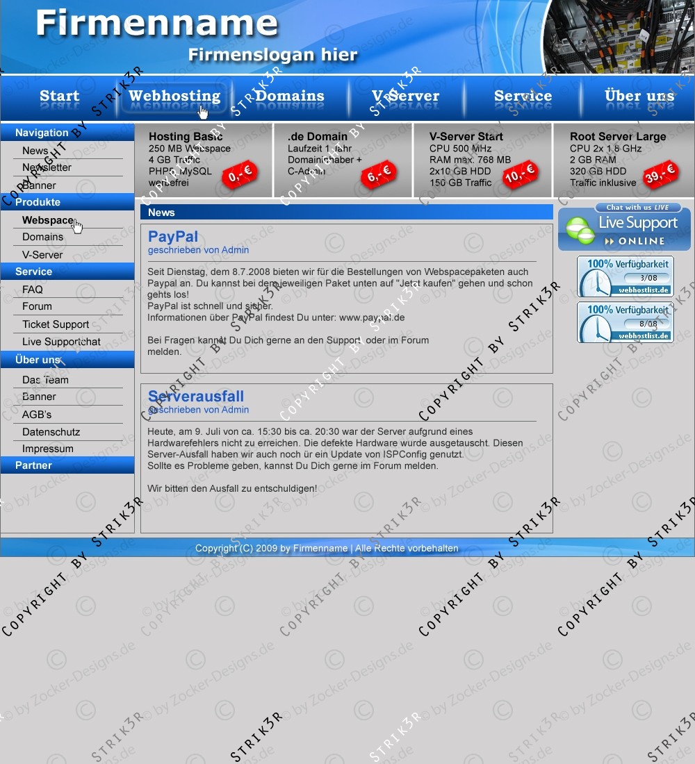695x764 pixels.
Task: Click Banner under Navigation section
Action: (39, 185)
